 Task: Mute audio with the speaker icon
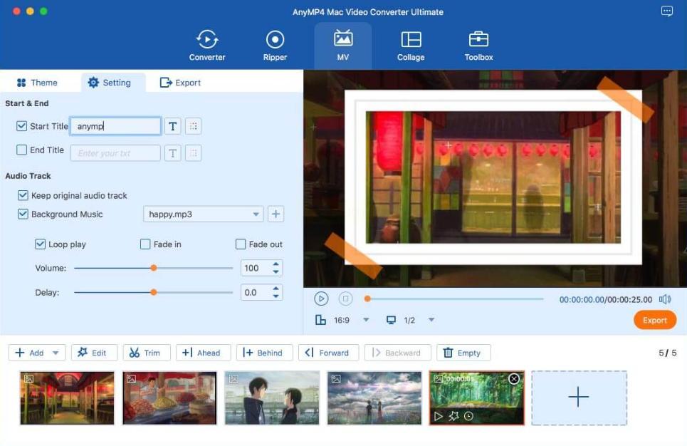(x=665, y=299)
